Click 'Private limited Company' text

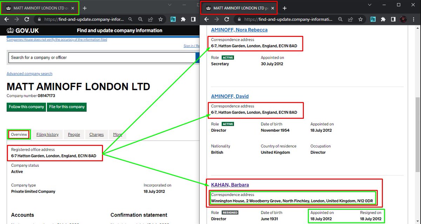click(x=33, y=191)
